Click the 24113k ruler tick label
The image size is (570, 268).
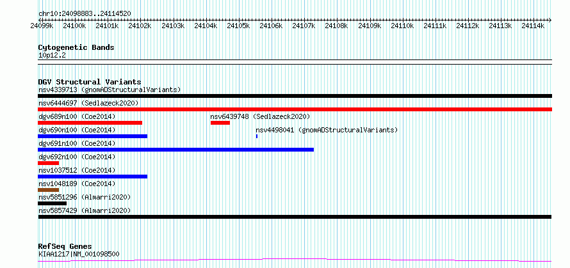coord(501,26)
